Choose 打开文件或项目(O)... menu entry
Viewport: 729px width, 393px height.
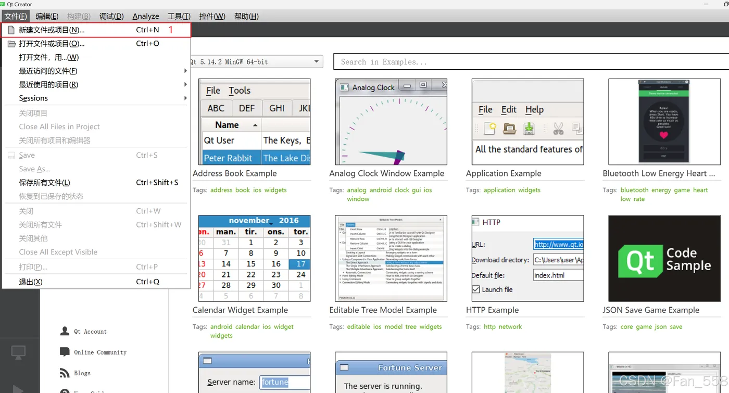pyautogui.click(x=96, y=44)
